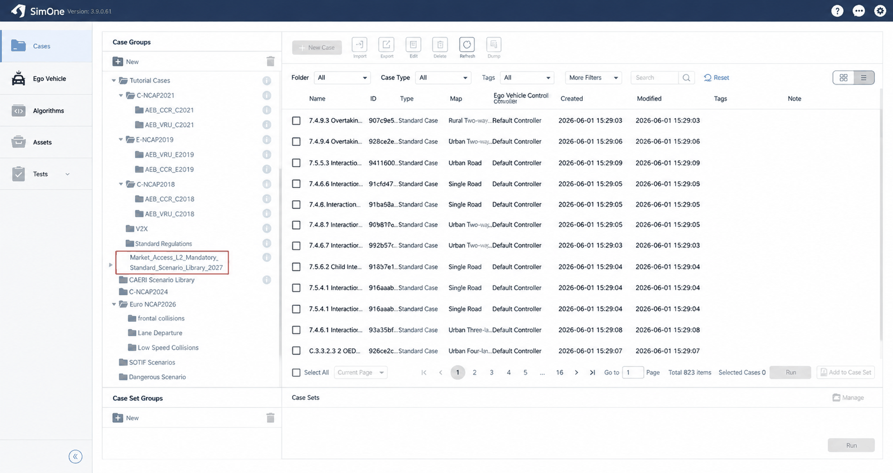This screenshot has width=893, height=473.
Task: Create new case group with New
Action: 126,61
